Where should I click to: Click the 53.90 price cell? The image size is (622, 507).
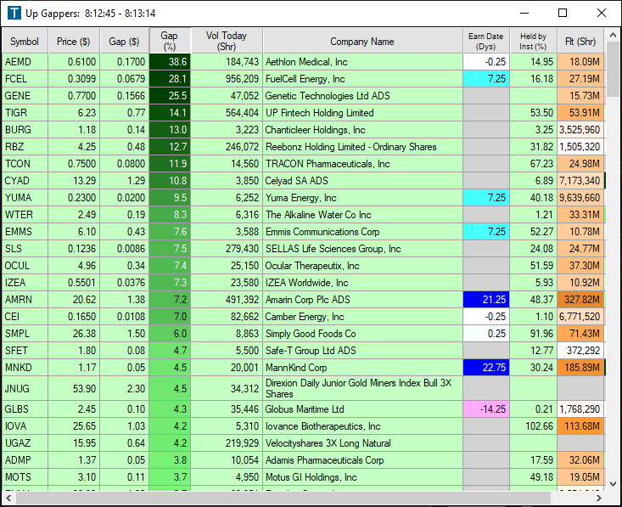[x=74, y=388]
